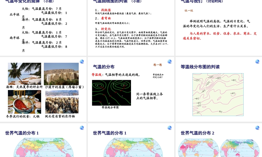Click the 北半球 label

14,14
